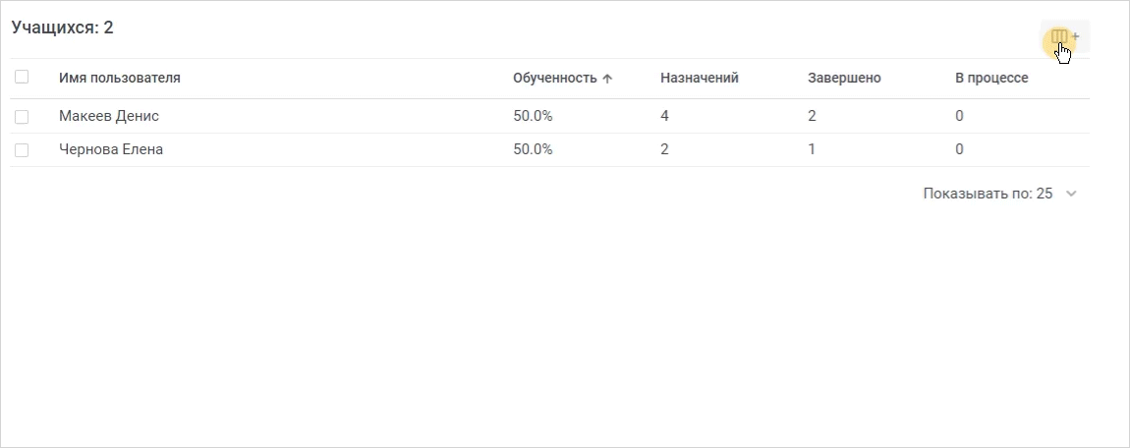Check the box for Макеев Денис

[22, 116]
